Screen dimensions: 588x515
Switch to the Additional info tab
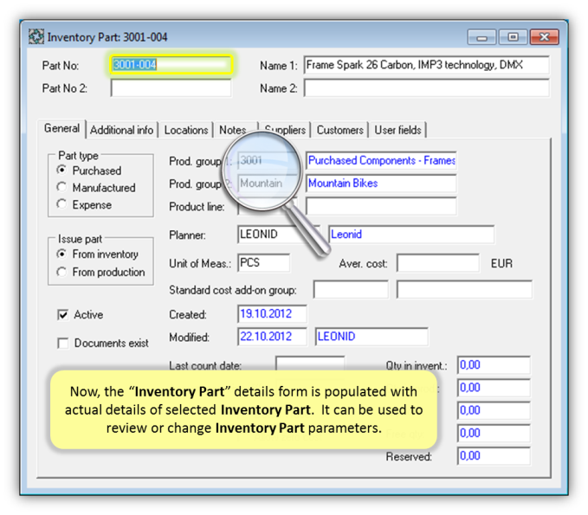coord(121,130)
